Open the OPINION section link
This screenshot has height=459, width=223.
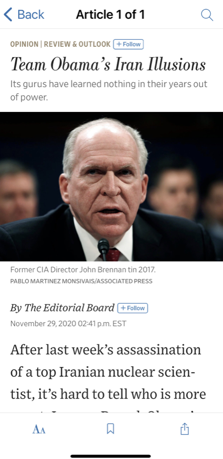point(24,44)
